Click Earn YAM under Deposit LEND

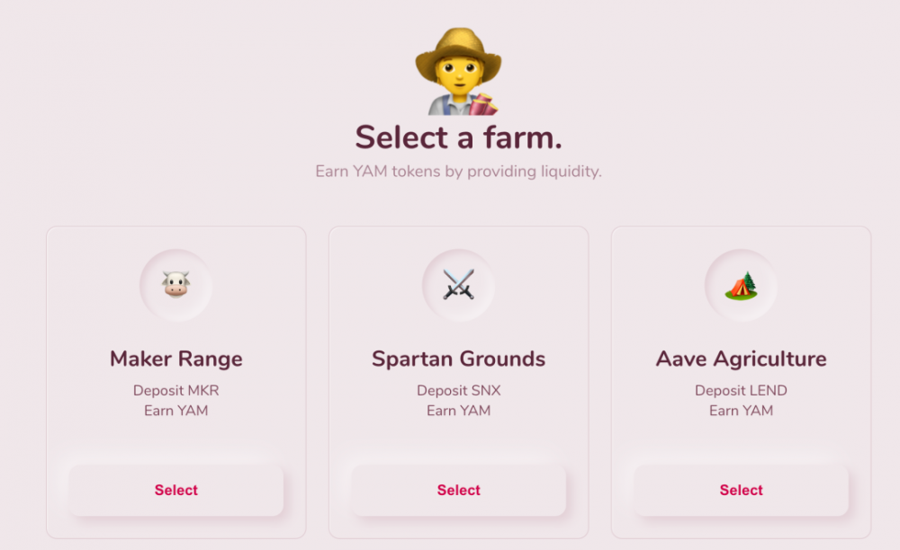(741, 411)
